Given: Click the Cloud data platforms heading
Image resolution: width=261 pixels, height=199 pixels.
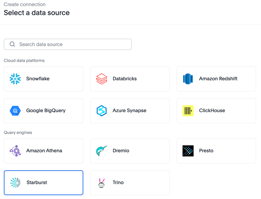Looking at the screenshot, I should pyautogui.click(x=24, y=61).
